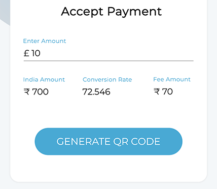Screen dimensions: 217x189
Task: Click the 700 India amount value
Action: (40, 92)
